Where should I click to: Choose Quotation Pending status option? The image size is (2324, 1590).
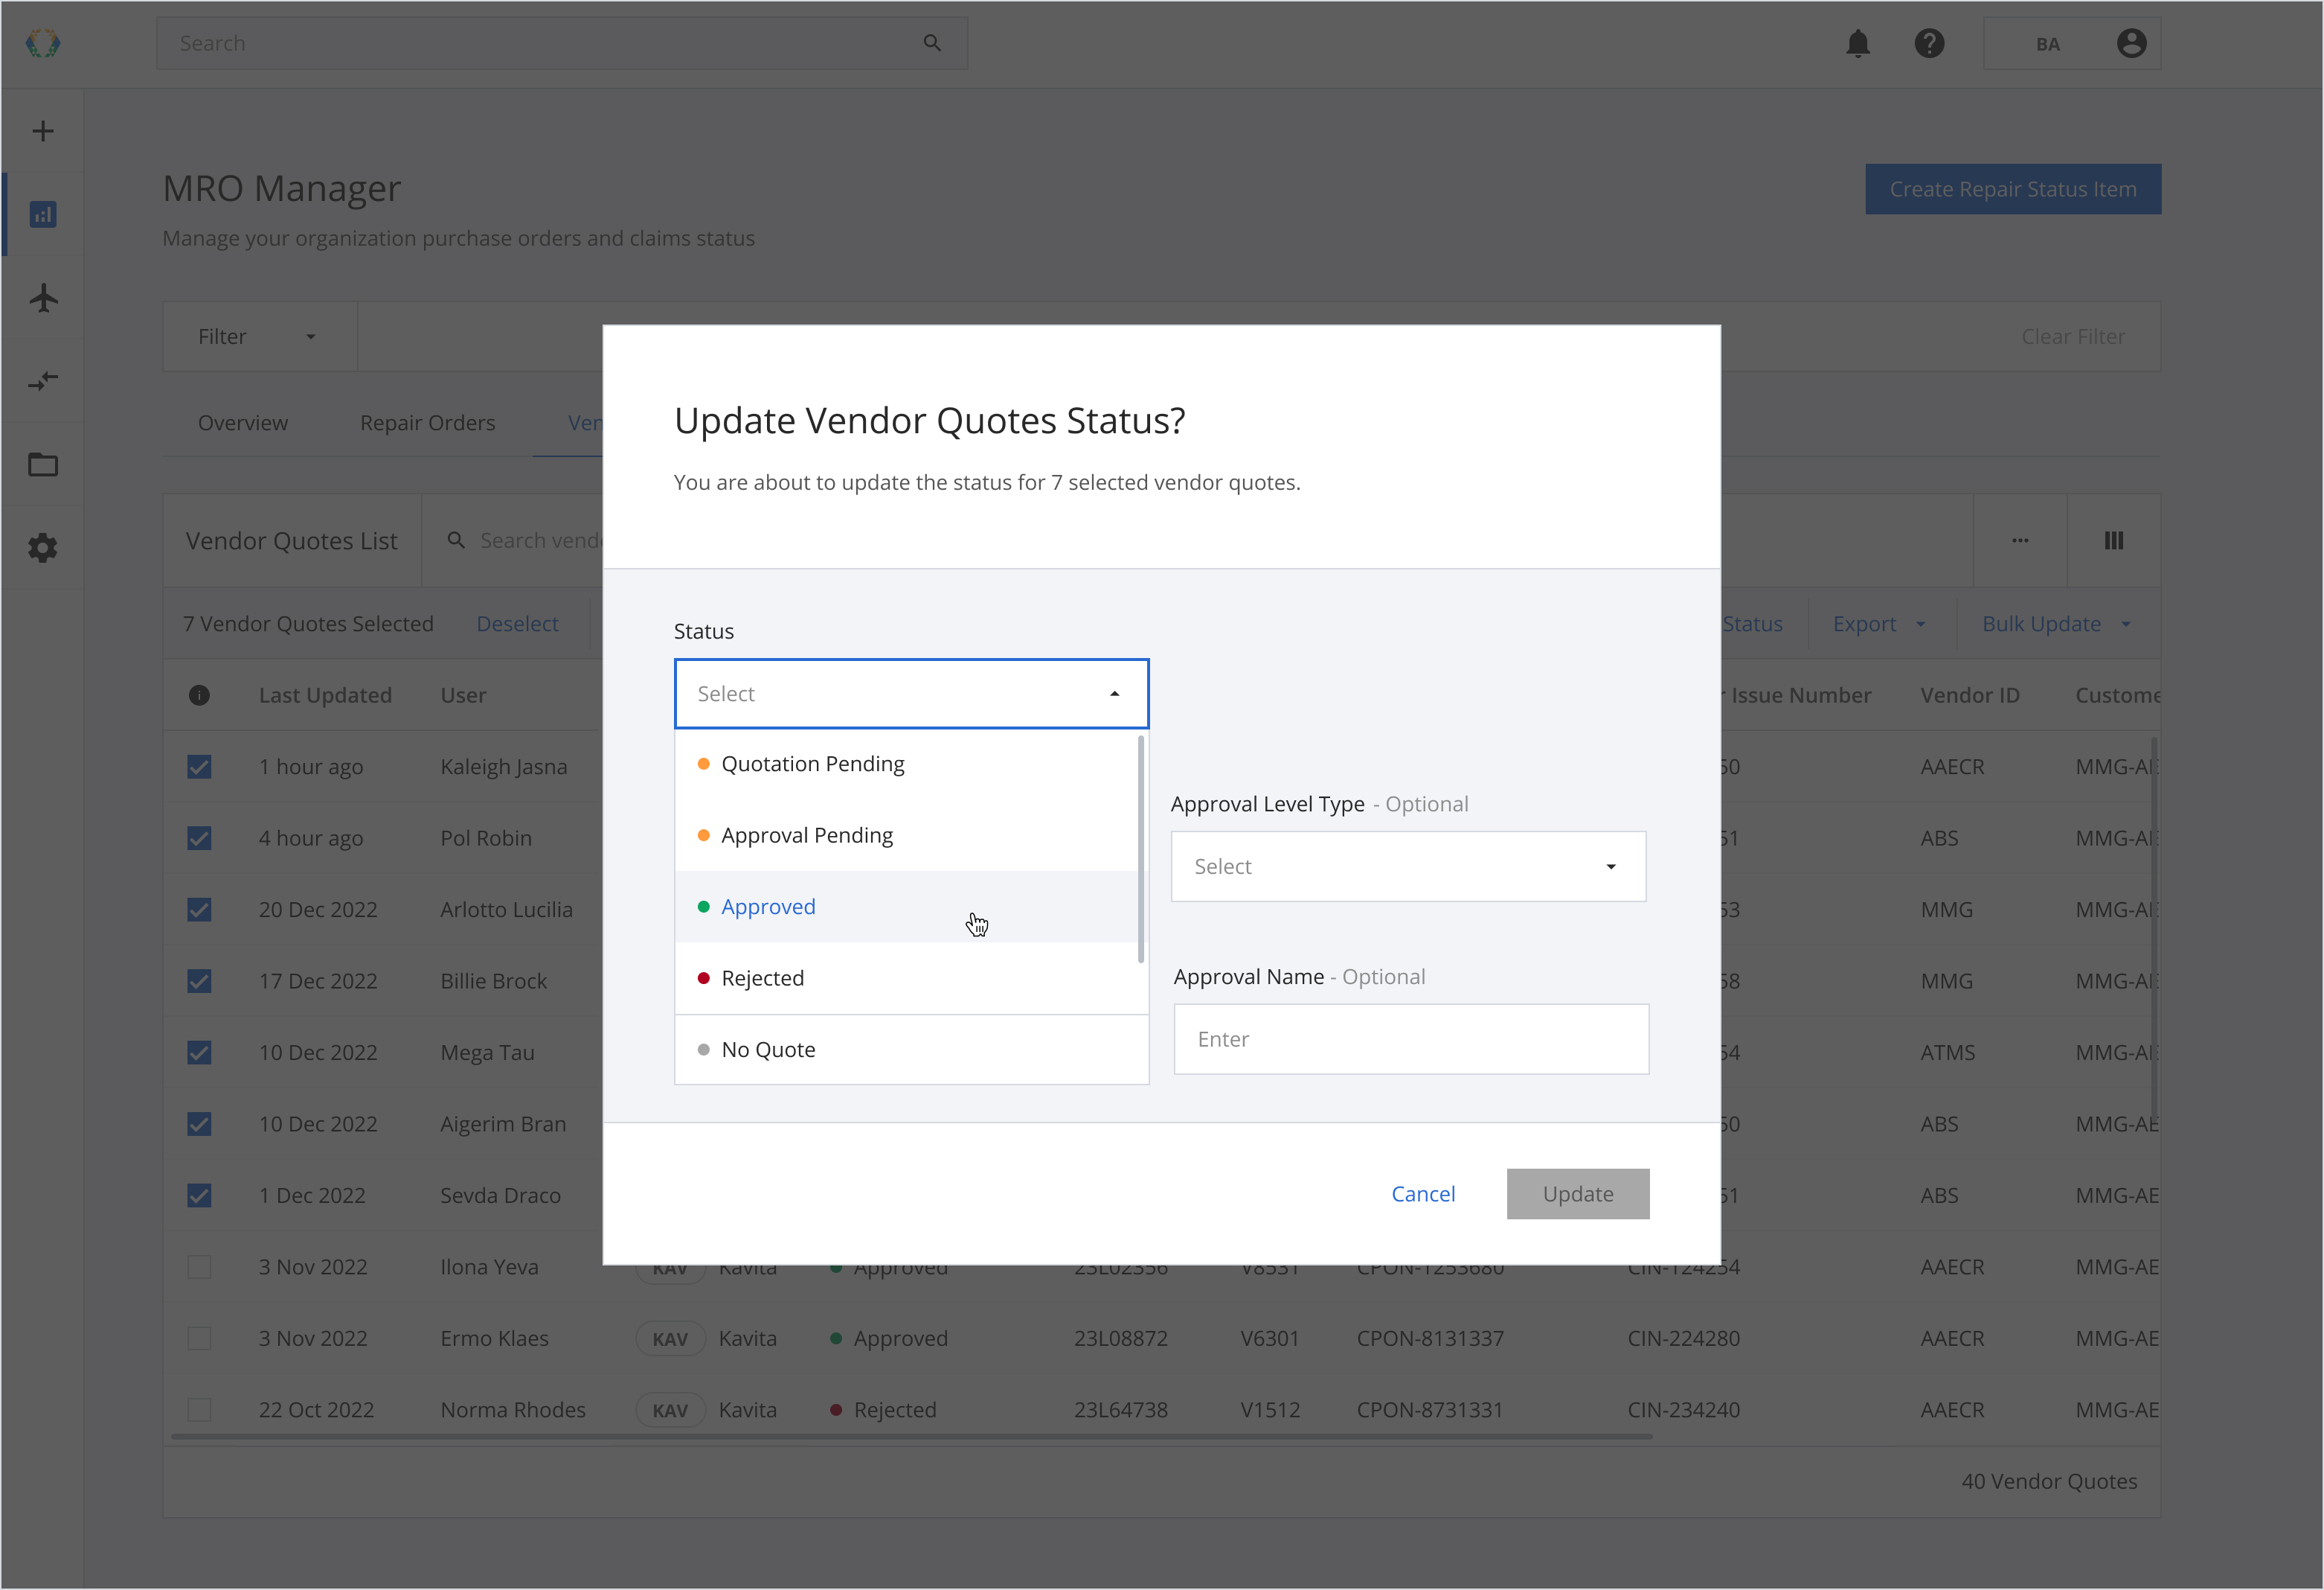point(907,764)
